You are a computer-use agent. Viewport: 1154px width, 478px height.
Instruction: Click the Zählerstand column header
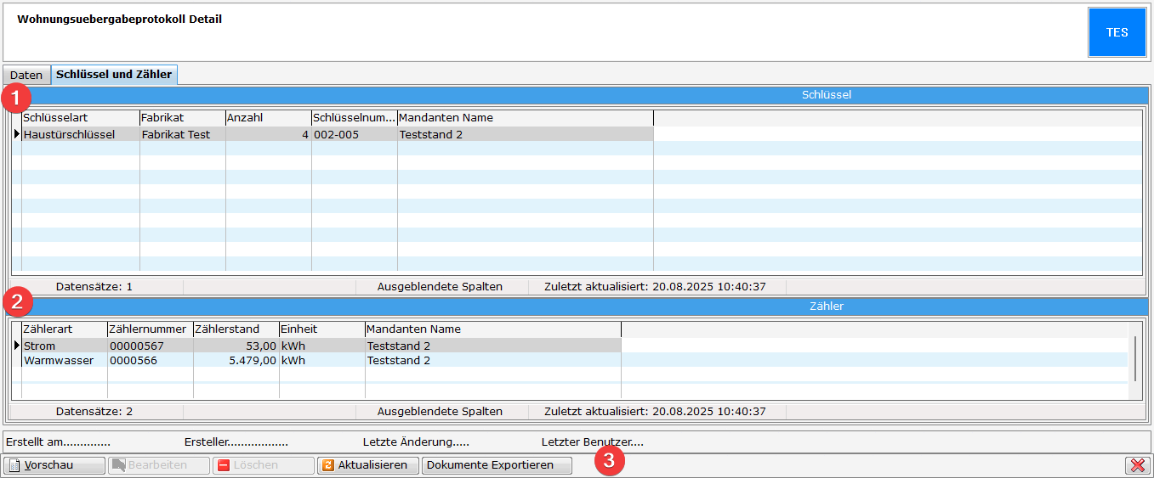tap(236, 329)
